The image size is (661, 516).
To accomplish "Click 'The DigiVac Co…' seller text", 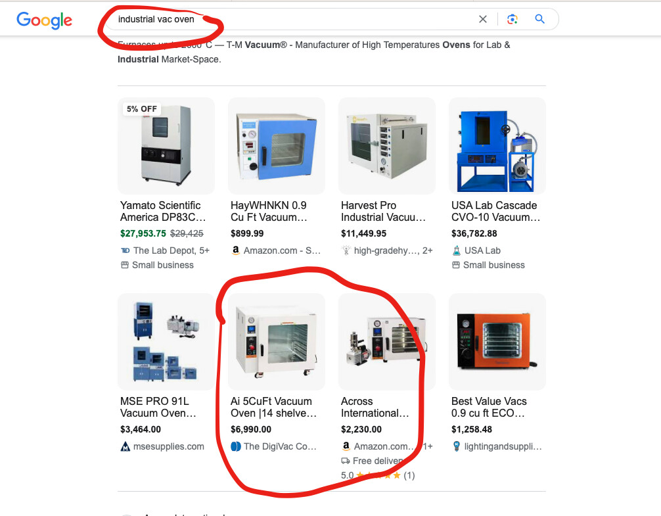I will [x=280, y=446].
